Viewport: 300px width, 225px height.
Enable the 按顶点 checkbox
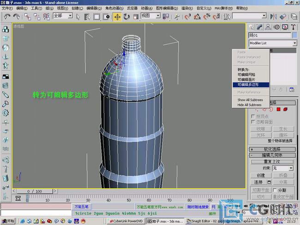pyautogui.click(x=253, y=116)
